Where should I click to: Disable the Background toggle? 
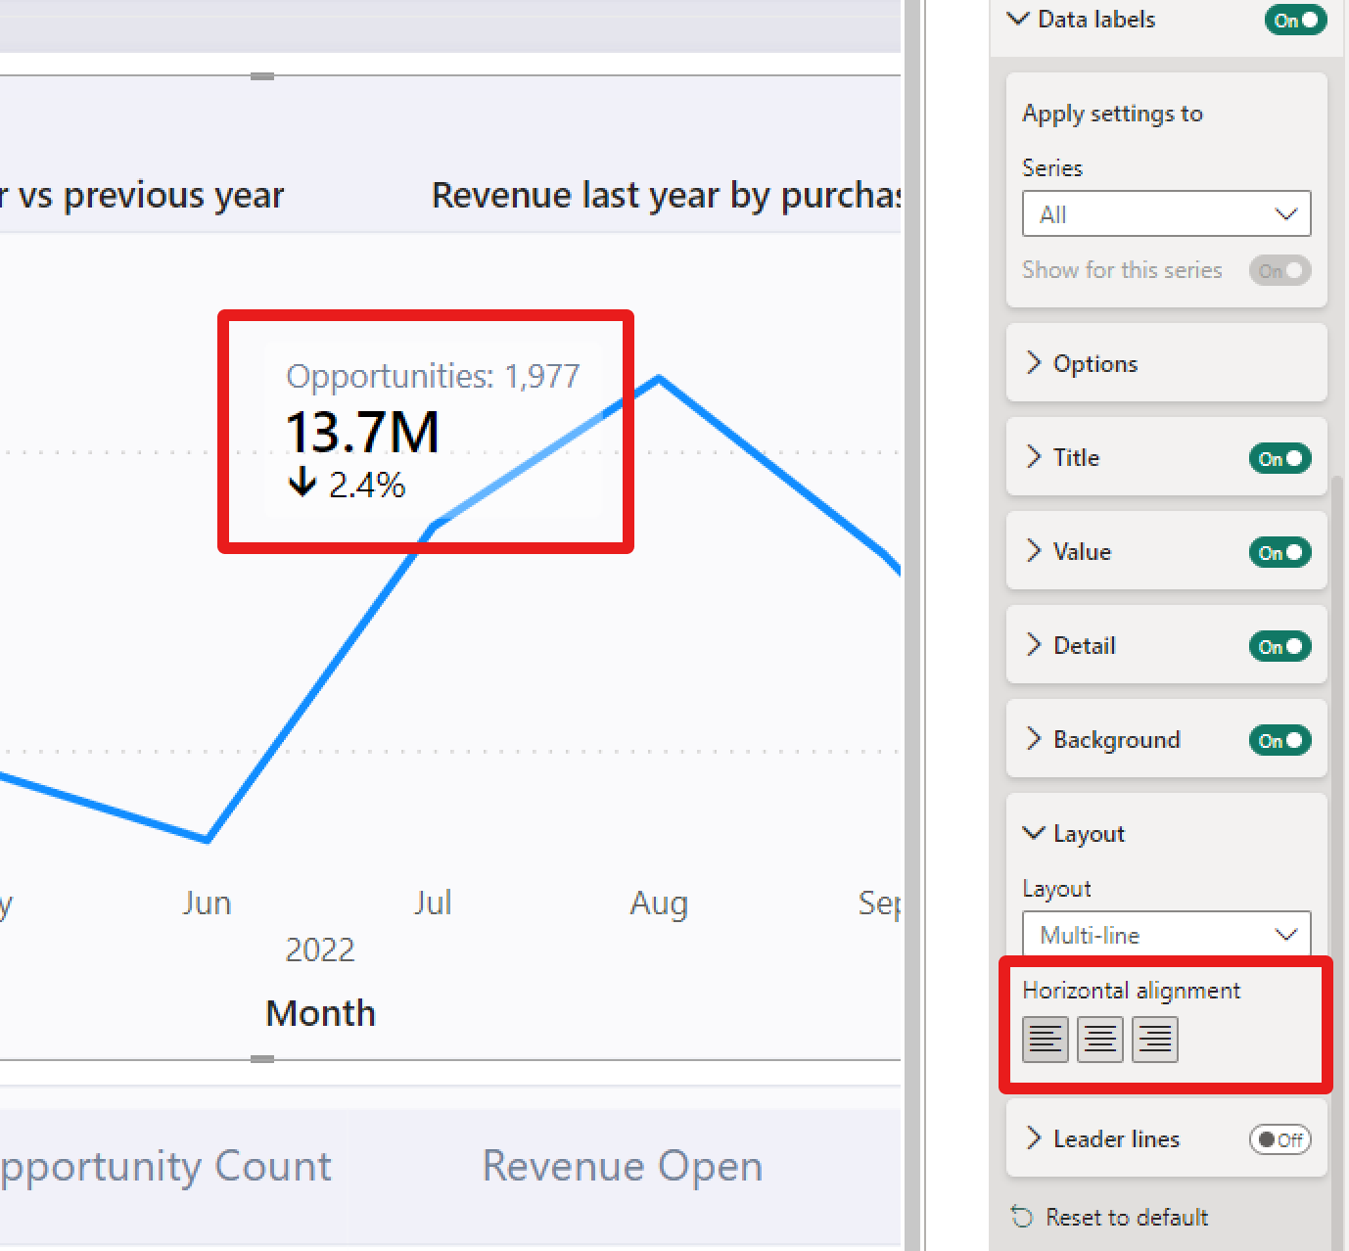pyautogui.click(x=1279, y=740)
